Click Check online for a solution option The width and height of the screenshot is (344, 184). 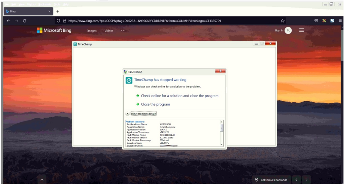click(177, 96)
